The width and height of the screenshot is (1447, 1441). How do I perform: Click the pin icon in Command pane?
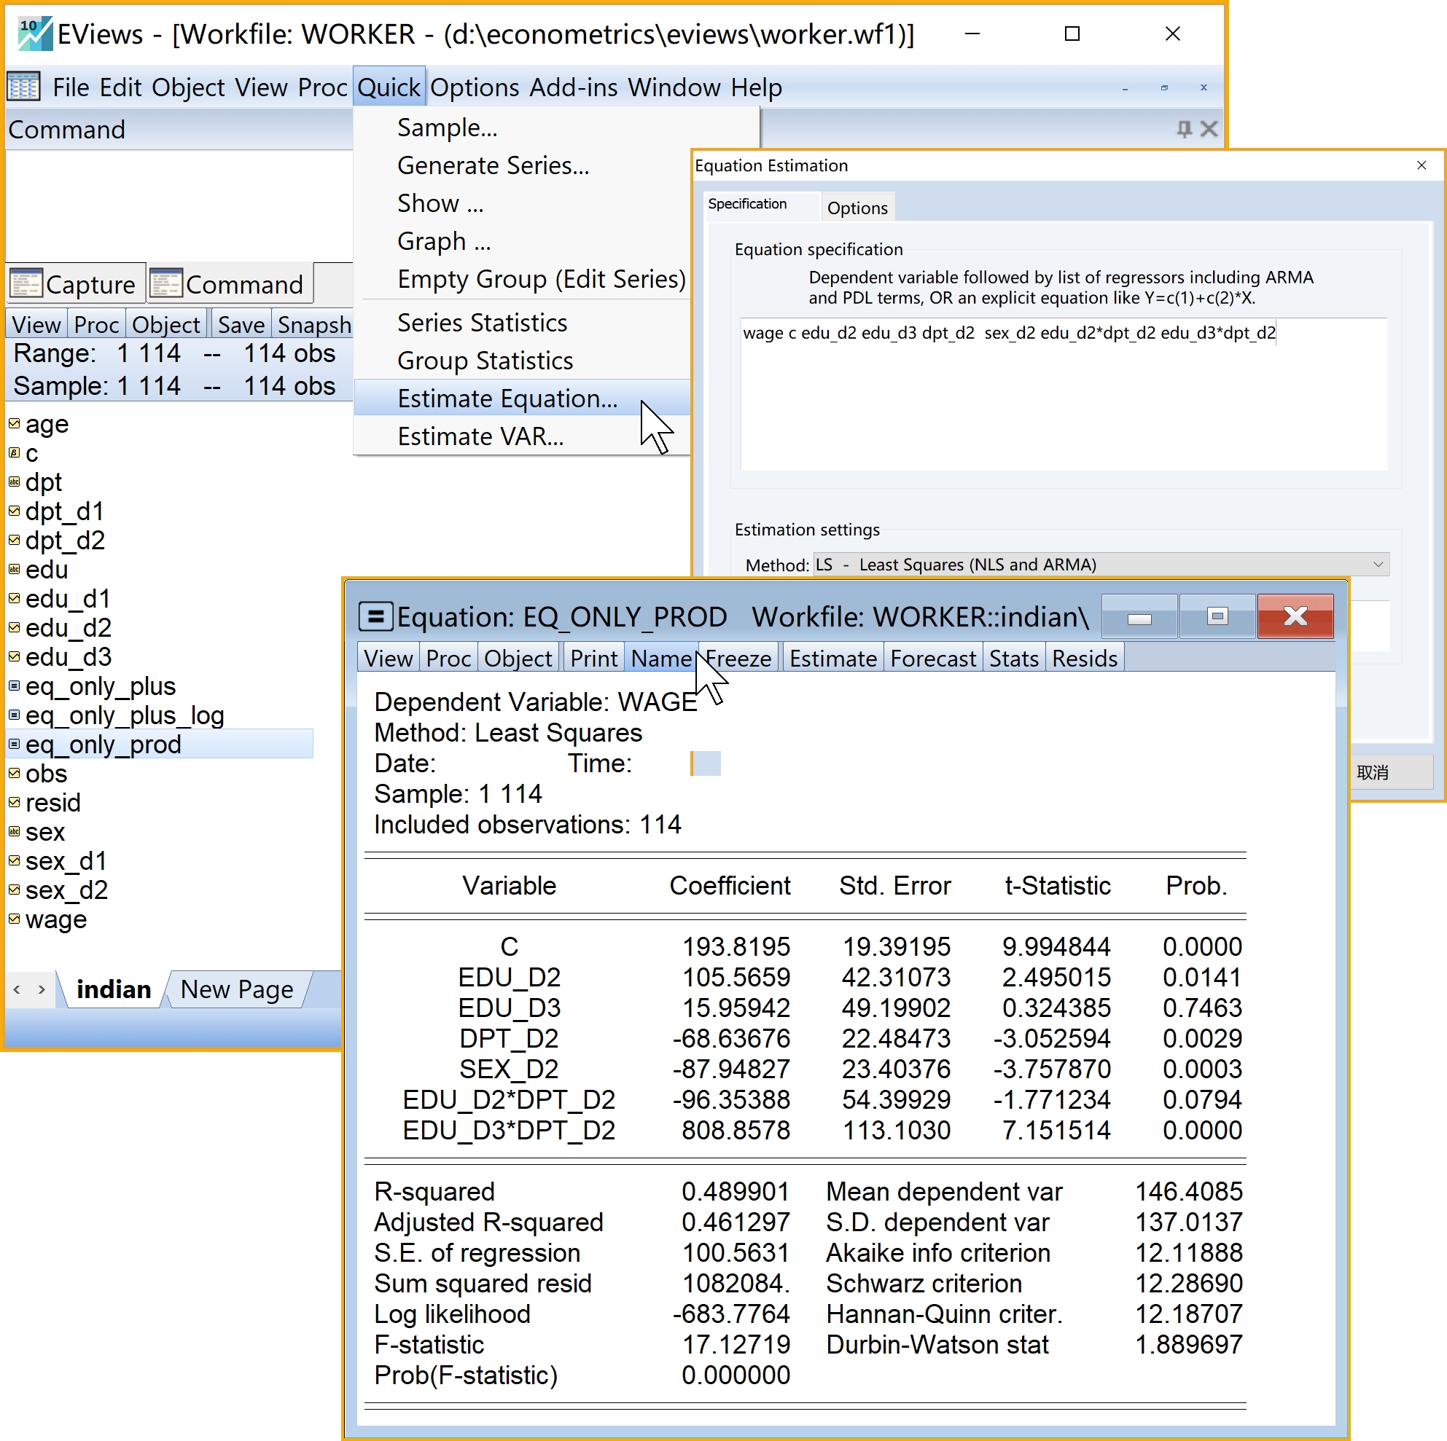1183,129
